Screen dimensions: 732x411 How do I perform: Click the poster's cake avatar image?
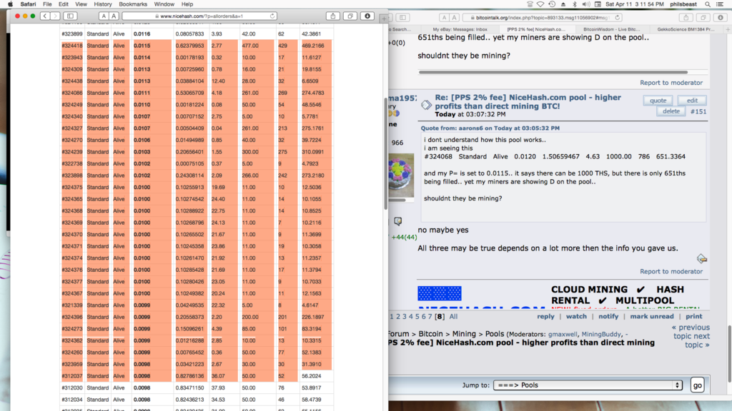coord(401,176)
